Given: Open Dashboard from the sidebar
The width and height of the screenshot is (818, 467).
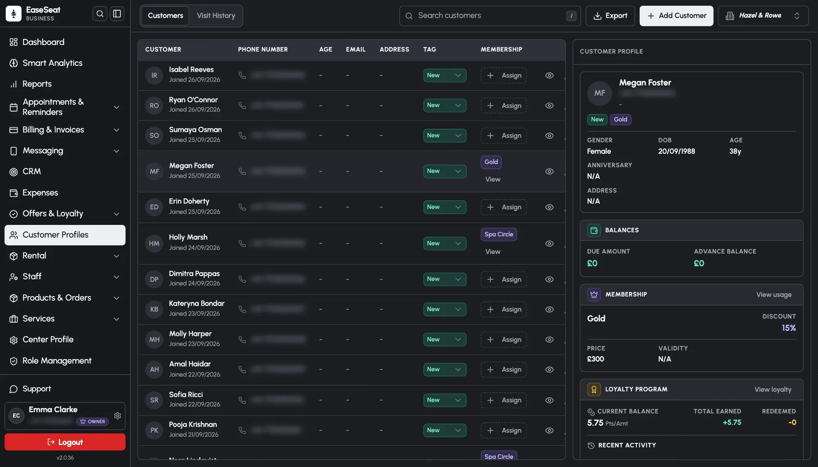Looking at the screenshot, I should tap(65, 42).
